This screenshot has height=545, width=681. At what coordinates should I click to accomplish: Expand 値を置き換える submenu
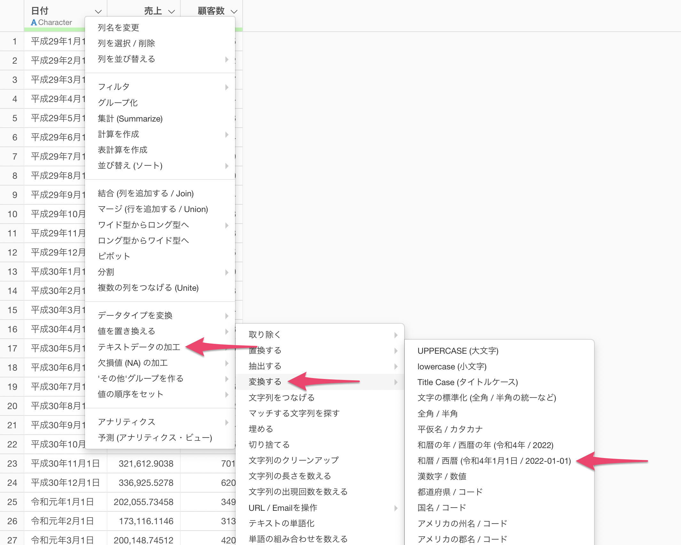pos(160,331)
